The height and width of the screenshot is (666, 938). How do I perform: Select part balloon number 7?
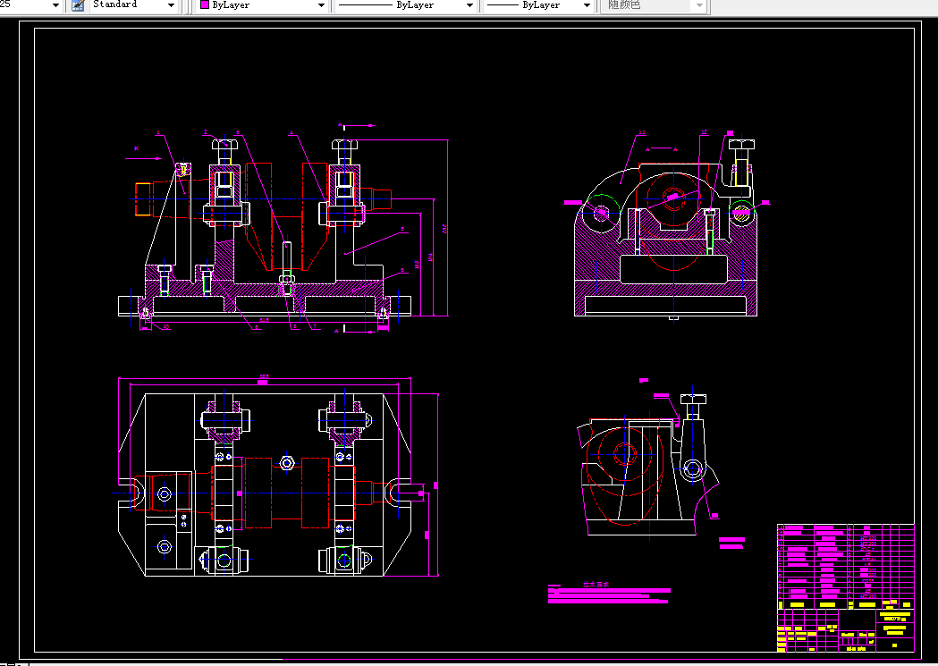click(x=315, y=326)
